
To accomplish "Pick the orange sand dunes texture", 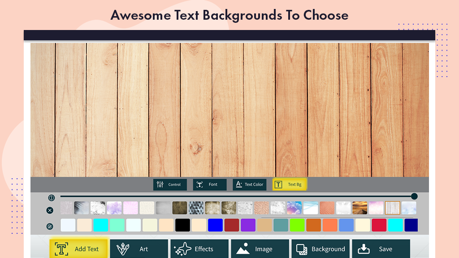I will click(327, 208).
